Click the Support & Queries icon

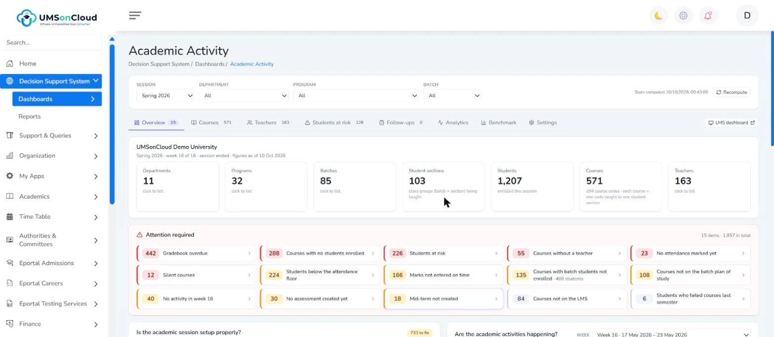coord(9,136)
